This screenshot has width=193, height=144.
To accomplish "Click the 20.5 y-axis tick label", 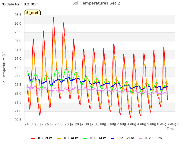I will click(18, 120).
